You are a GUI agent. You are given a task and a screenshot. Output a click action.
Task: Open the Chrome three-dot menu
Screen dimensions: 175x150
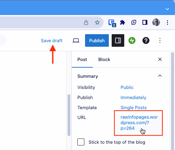point(167,22)
